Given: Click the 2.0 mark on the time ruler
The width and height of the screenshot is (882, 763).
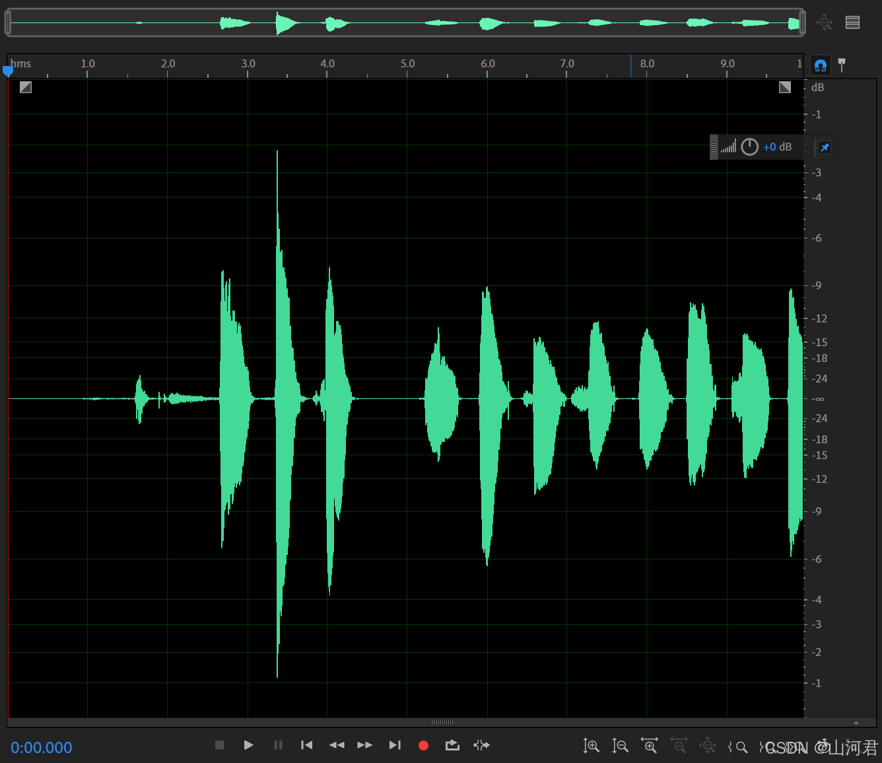Looking at the screenshot, I should (x=168, y=63).
